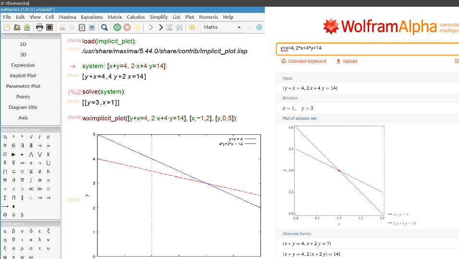Click the Axis button

pos(23,118)
